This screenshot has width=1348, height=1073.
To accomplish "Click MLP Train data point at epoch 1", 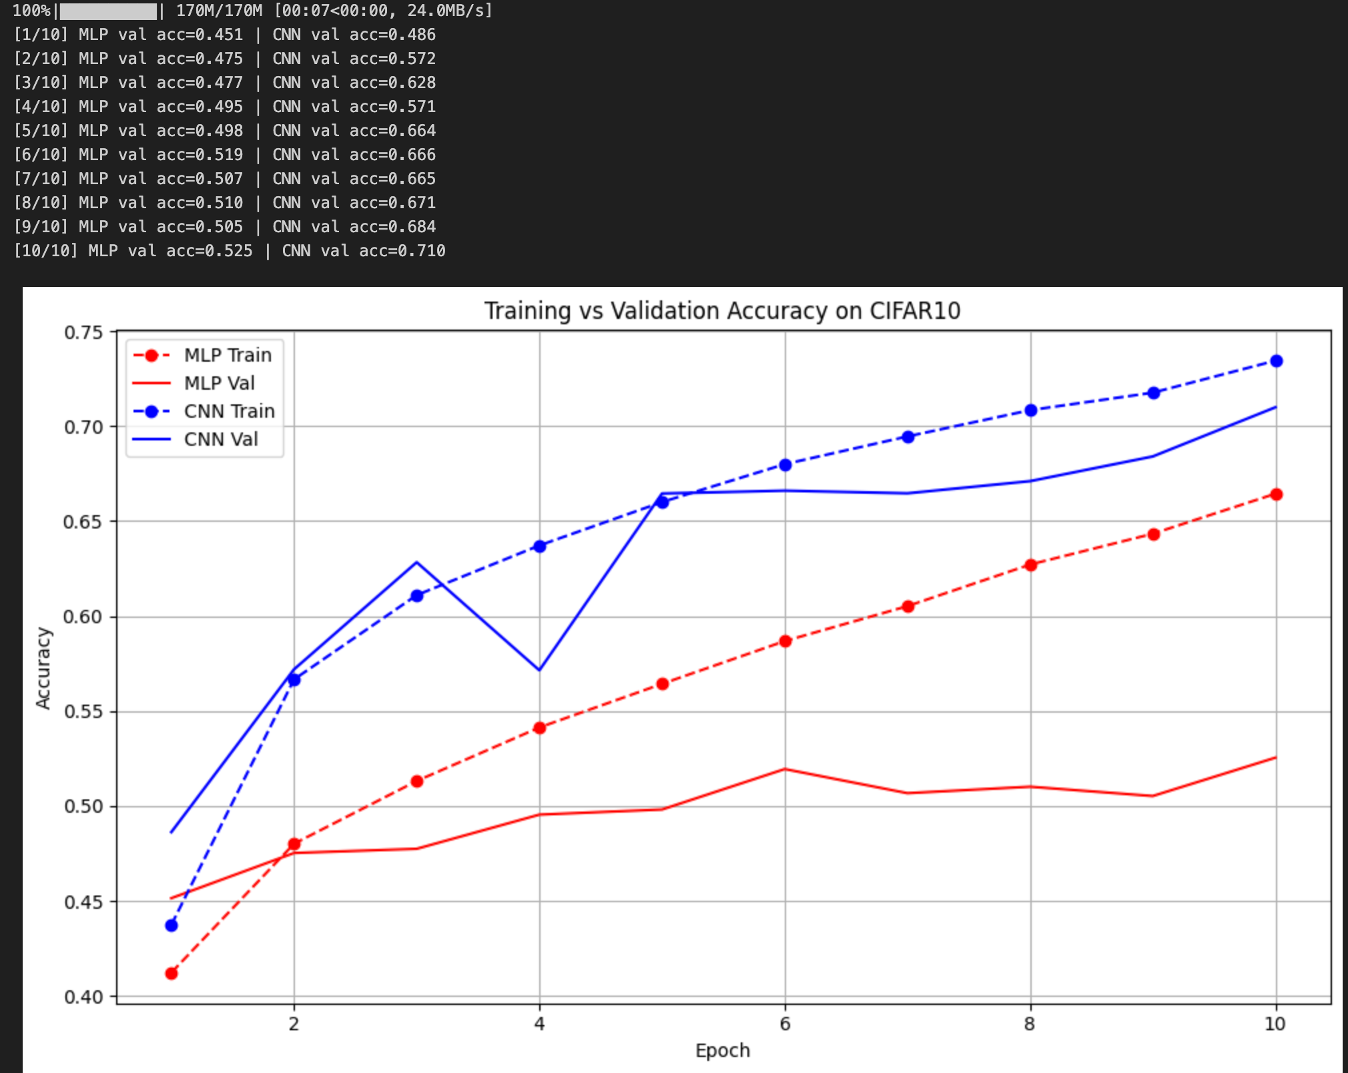I will click(x=172, y=974).
